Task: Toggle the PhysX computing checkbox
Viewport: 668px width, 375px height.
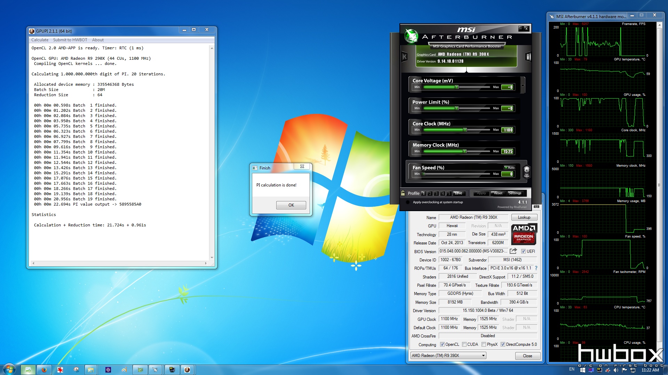Action: point(484,344)
